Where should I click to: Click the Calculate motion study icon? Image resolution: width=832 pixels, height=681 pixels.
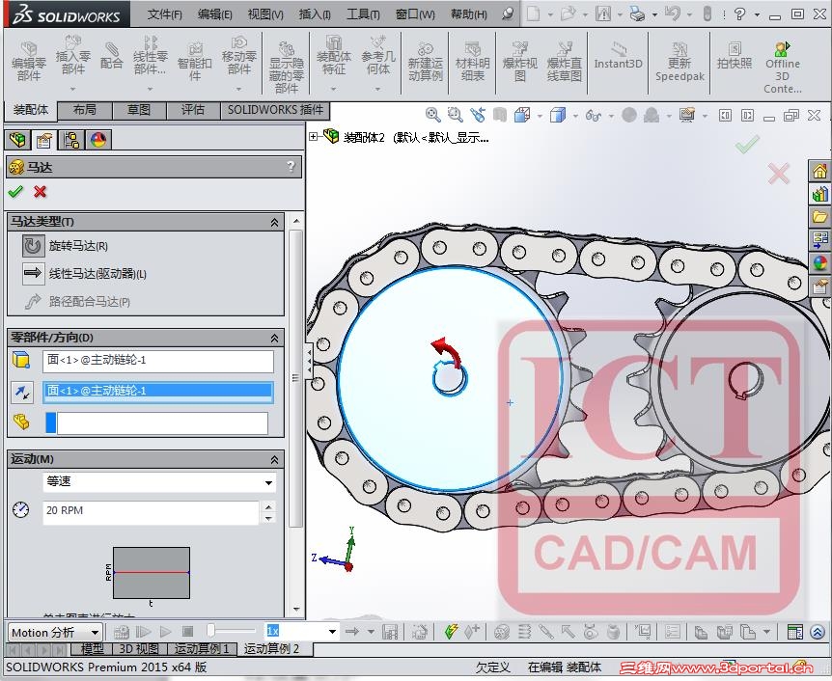pos(121,631)
